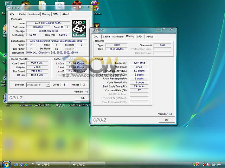Click Package value Socket AM2 (940)

tap(48, 31)
